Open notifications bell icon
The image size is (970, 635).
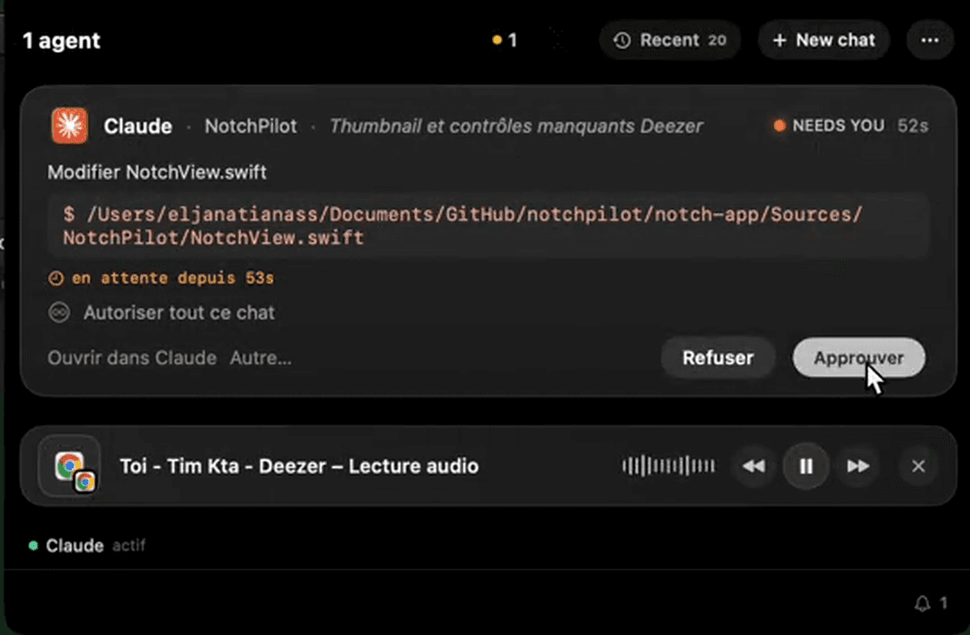921,603
